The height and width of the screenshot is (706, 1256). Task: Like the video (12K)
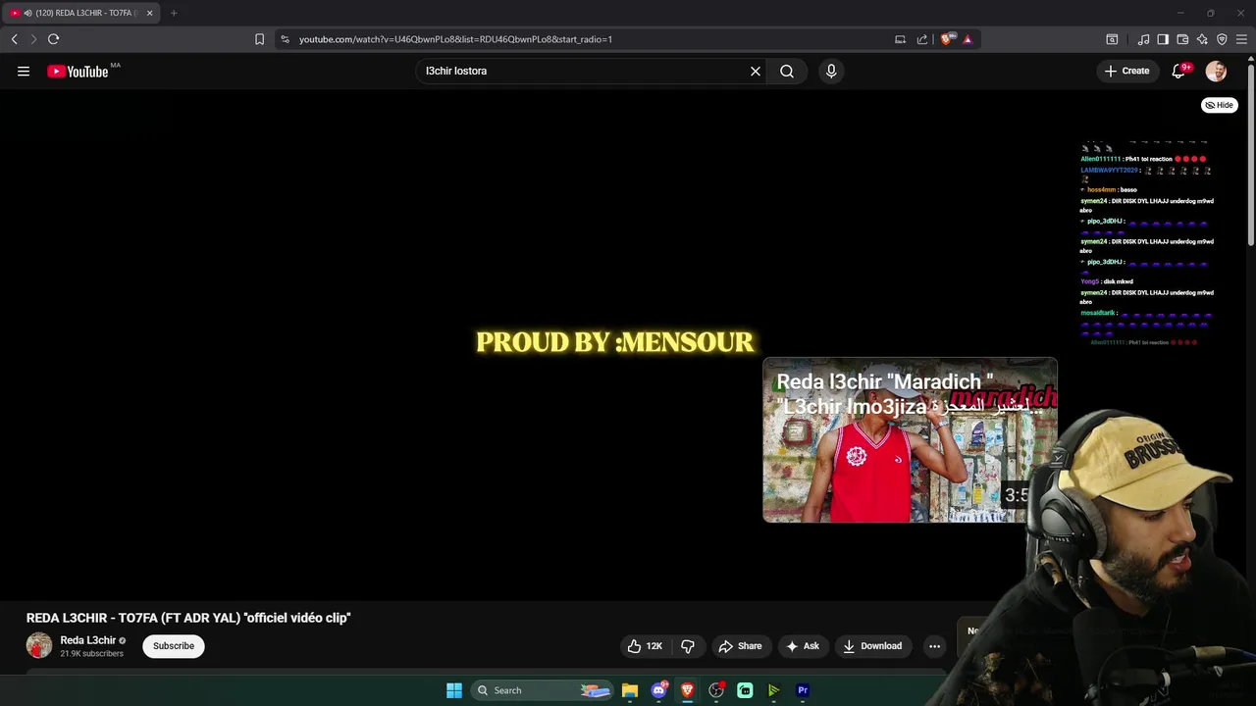[644, 645]
